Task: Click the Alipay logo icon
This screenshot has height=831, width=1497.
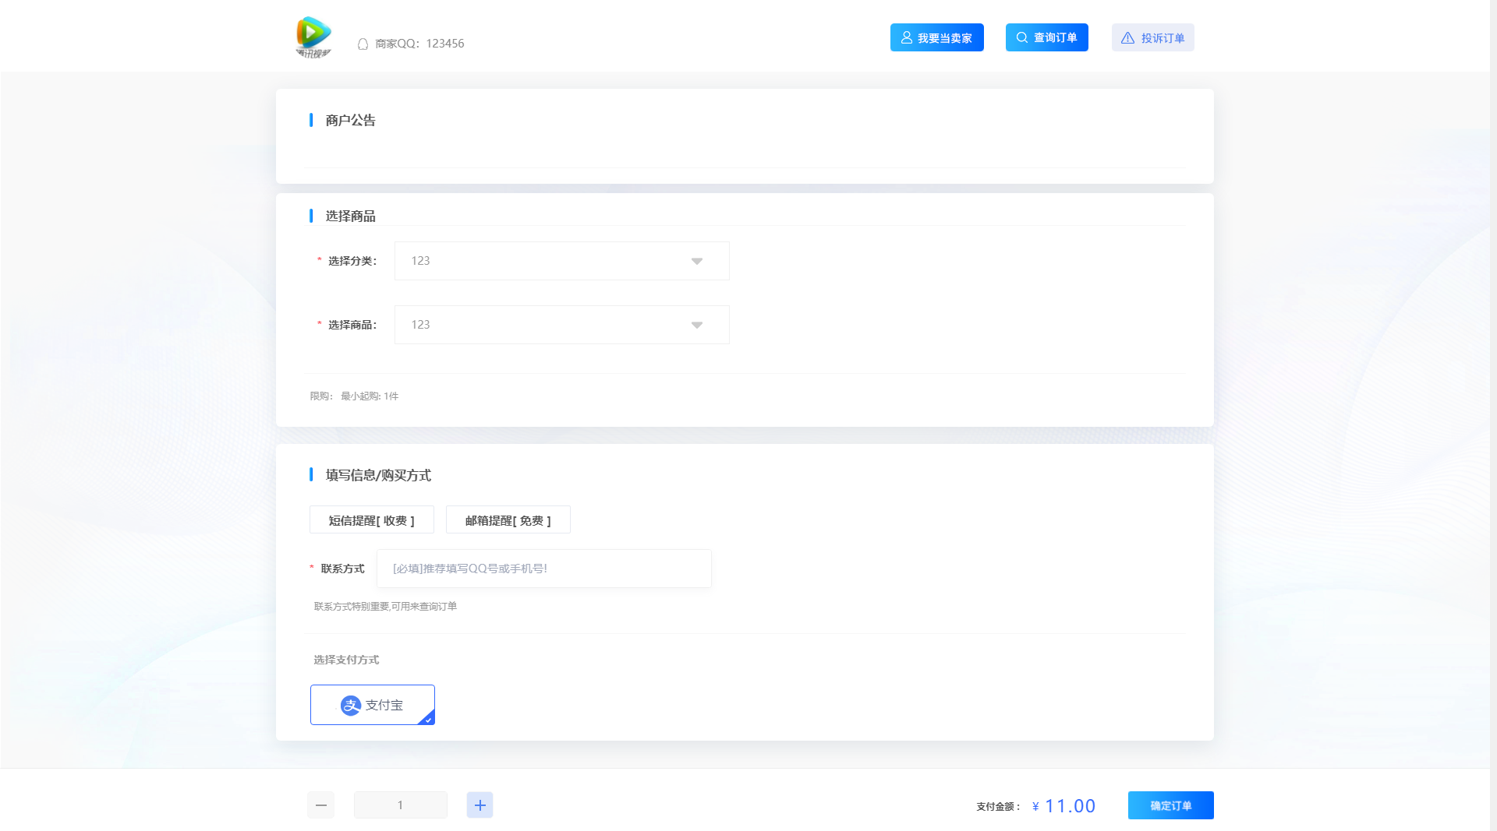Action: pyautogui.click(x=351, y=706)
